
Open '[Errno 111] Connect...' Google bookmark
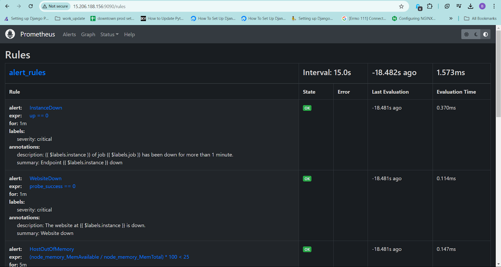click(364, 18)
